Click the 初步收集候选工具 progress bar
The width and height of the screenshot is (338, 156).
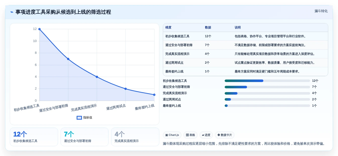pyautogui.click(x=267, y=81)
